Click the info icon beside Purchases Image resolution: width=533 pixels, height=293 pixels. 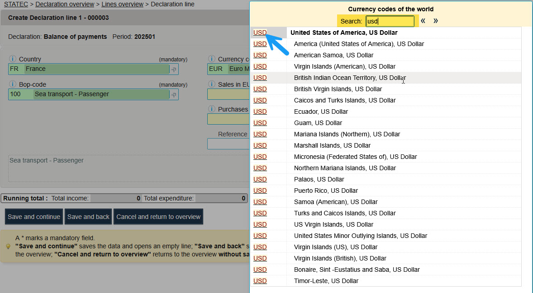(x=211, y=109)
